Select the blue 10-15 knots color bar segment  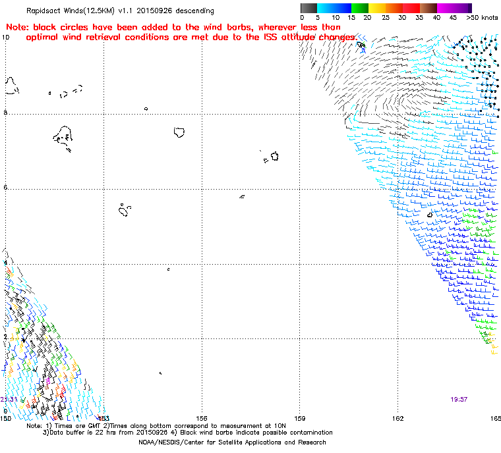(343, 8)
